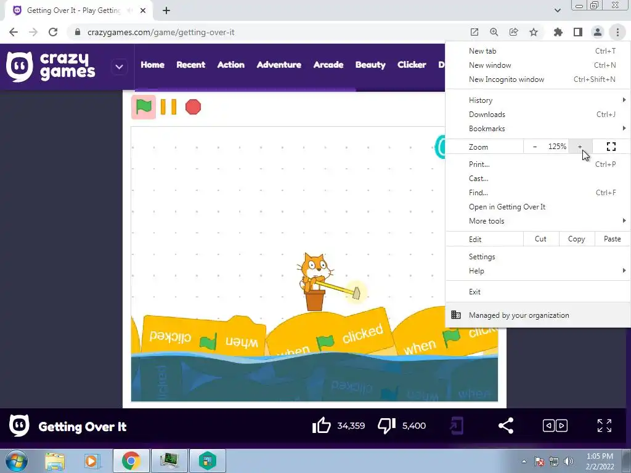This screenshot has width=631, height=473.
Task: Click the thumbs down dislike icon
Action: (x=387, y=426)
